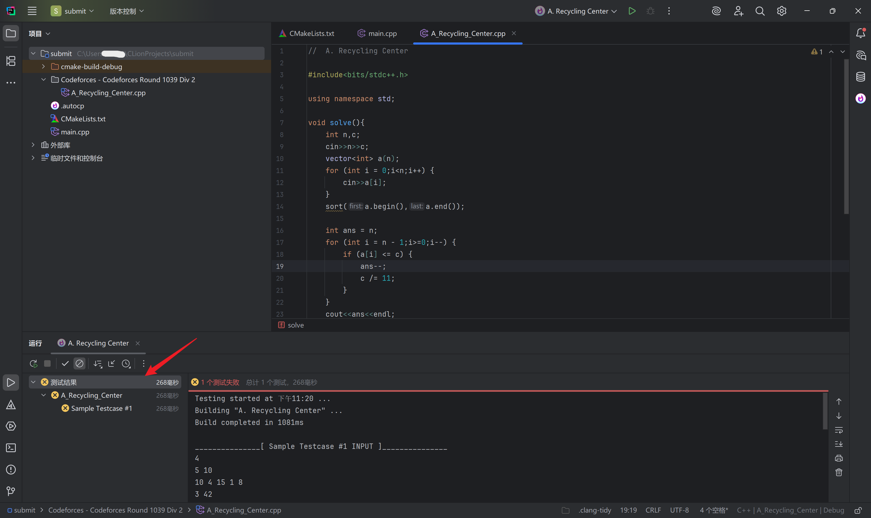Select Sample Testcase #1 result
Viewport: 871px width, 518px height.
click(x=101, y=408)
